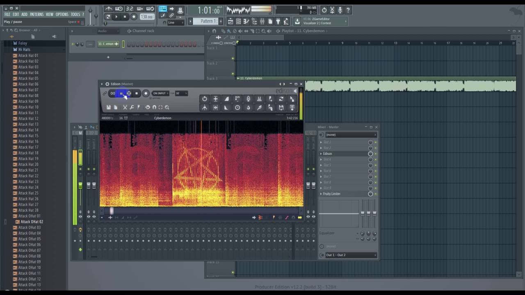Open the Playlist menu arrow in the playlist toolbar
Viewport: 525px width, 295px height.
click(x=208, y=31)
